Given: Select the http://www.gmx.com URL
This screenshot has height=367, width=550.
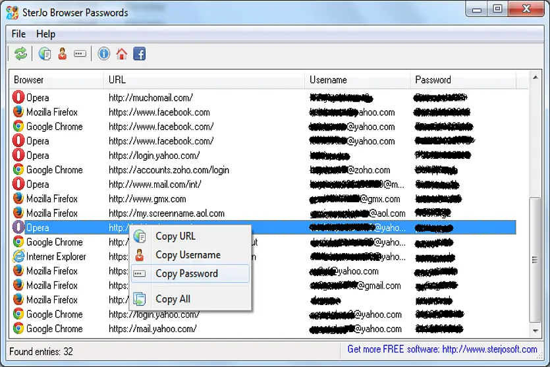Looking at the screenshot, I should click(x=148, y=199).
